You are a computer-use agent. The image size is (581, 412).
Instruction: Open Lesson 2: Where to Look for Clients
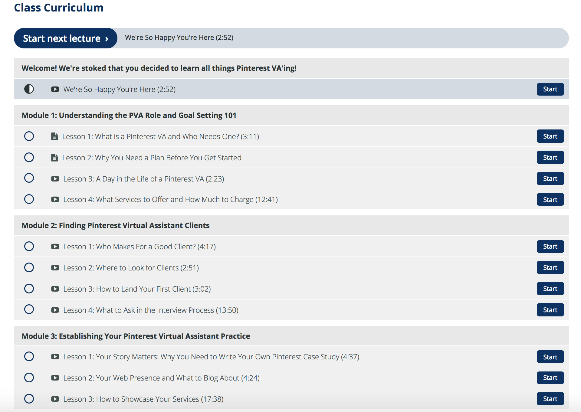pyautogui.click(x=131, y=268)
